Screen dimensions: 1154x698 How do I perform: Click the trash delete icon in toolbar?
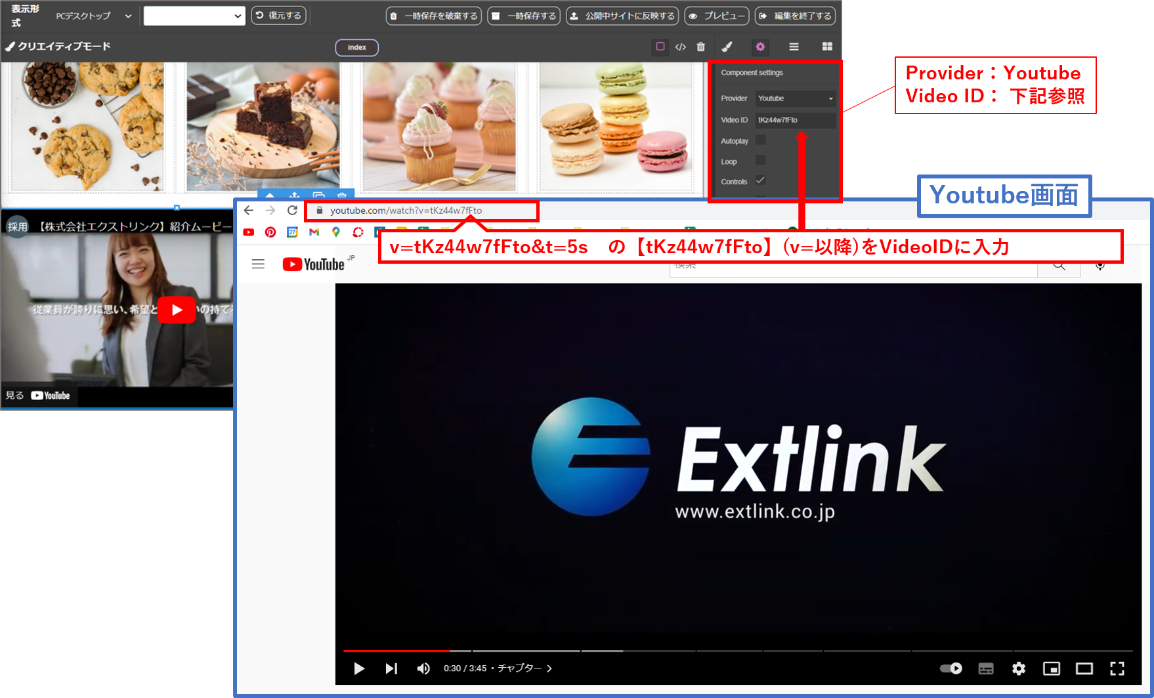coord(701,47)
